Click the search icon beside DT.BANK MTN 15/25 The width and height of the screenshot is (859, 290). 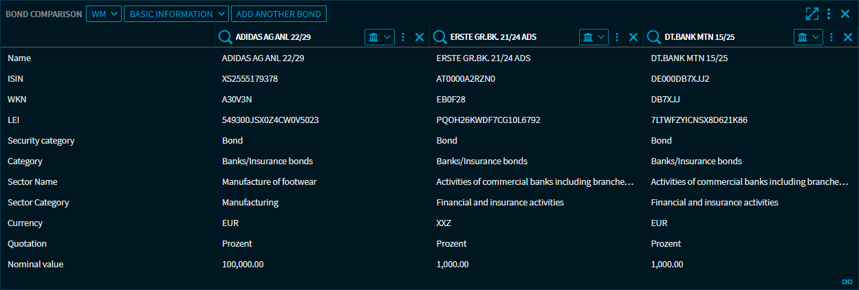point(653,37)
